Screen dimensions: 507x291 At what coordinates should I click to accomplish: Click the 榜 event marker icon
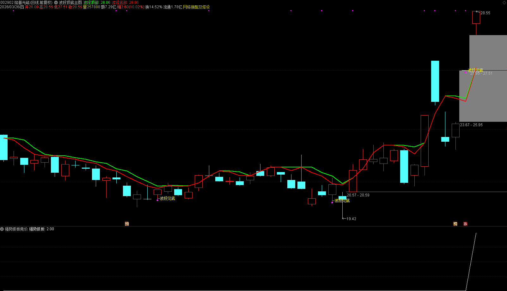pyautogui.click(x=455, y=224)
